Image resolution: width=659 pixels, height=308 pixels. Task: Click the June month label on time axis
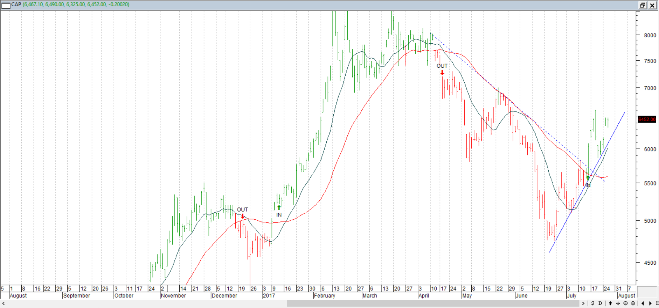pos(521,295)
